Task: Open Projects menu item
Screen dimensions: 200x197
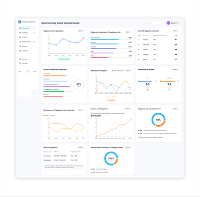Action: click(27, 37)
